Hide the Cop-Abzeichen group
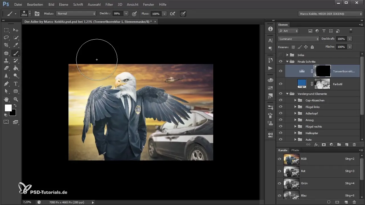365x205 pixels. pos(281,100)
